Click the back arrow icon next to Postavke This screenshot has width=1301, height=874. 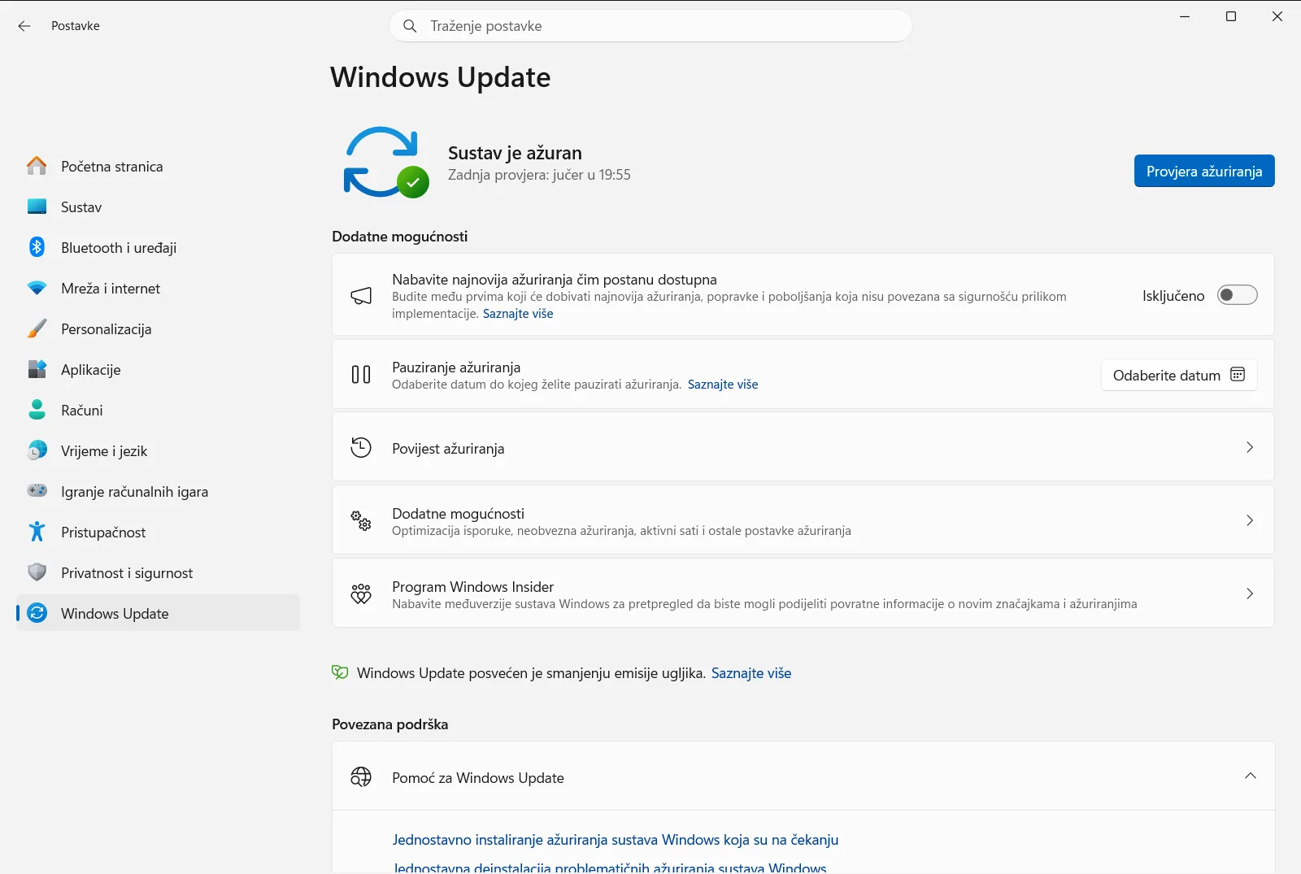[x=24, y=26]
